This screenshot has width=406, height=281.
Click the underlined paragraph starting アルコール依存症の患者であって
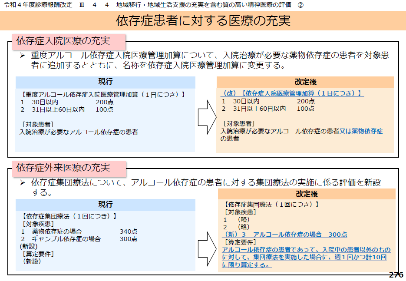[x=306, y=257]
